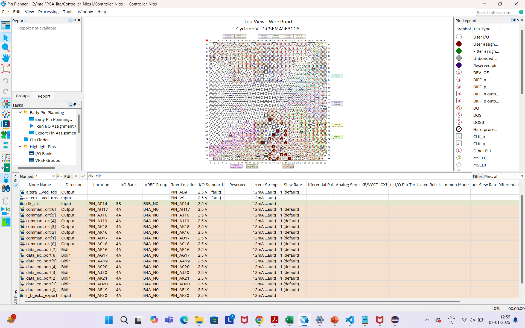Toggle the Show VREF Groups toolbar icon
525x328 pixels.
tap(6, 114)
